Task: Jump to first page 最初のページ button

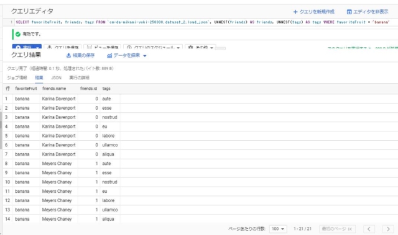Action: (x=337, y=229)
